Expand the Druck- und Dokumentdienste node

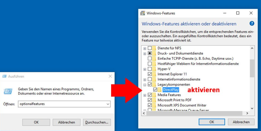pyautogui.click(x=145, y=54)
